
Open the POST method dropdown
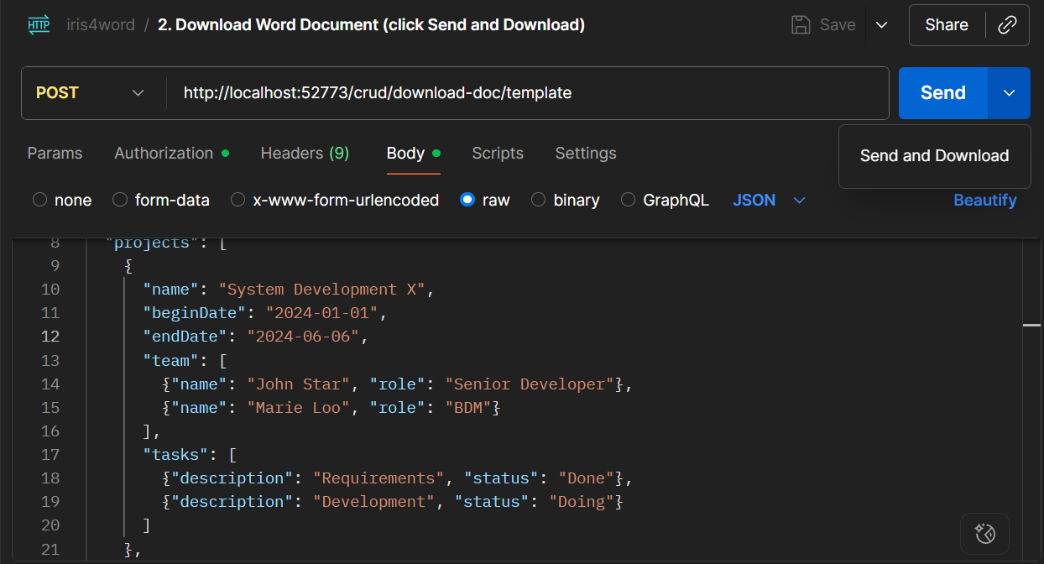[91, 93]
